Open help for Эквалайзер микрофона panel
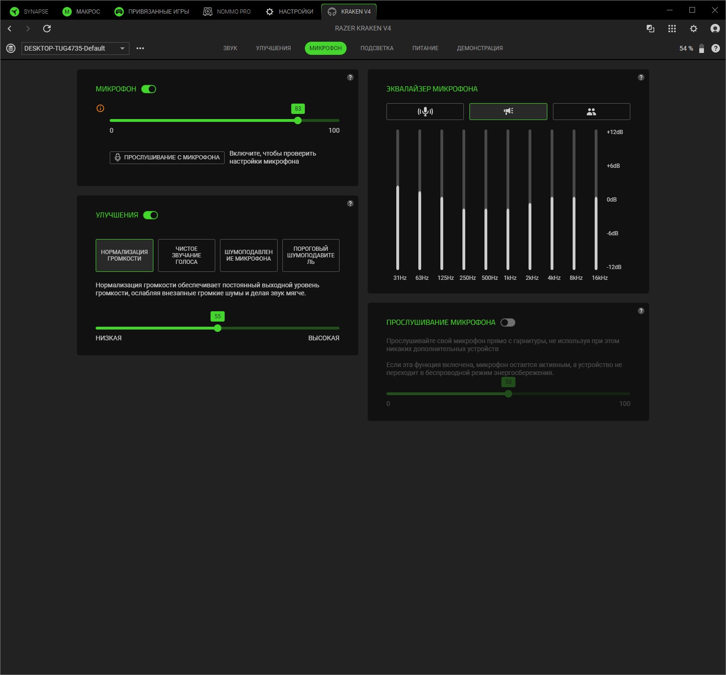The image size is (726, 675). tap(641, 77)
